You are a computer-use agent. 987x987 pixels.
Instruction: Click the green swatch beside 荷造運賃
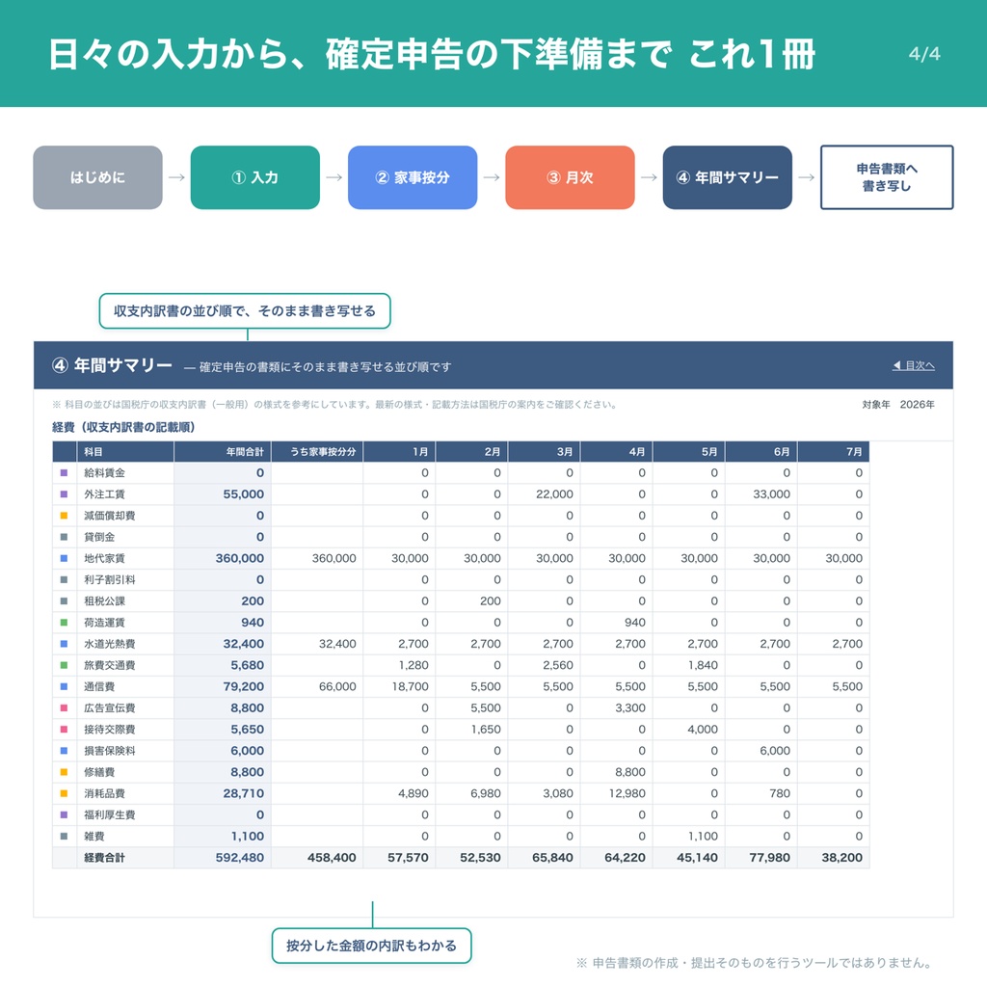point(64,623)
